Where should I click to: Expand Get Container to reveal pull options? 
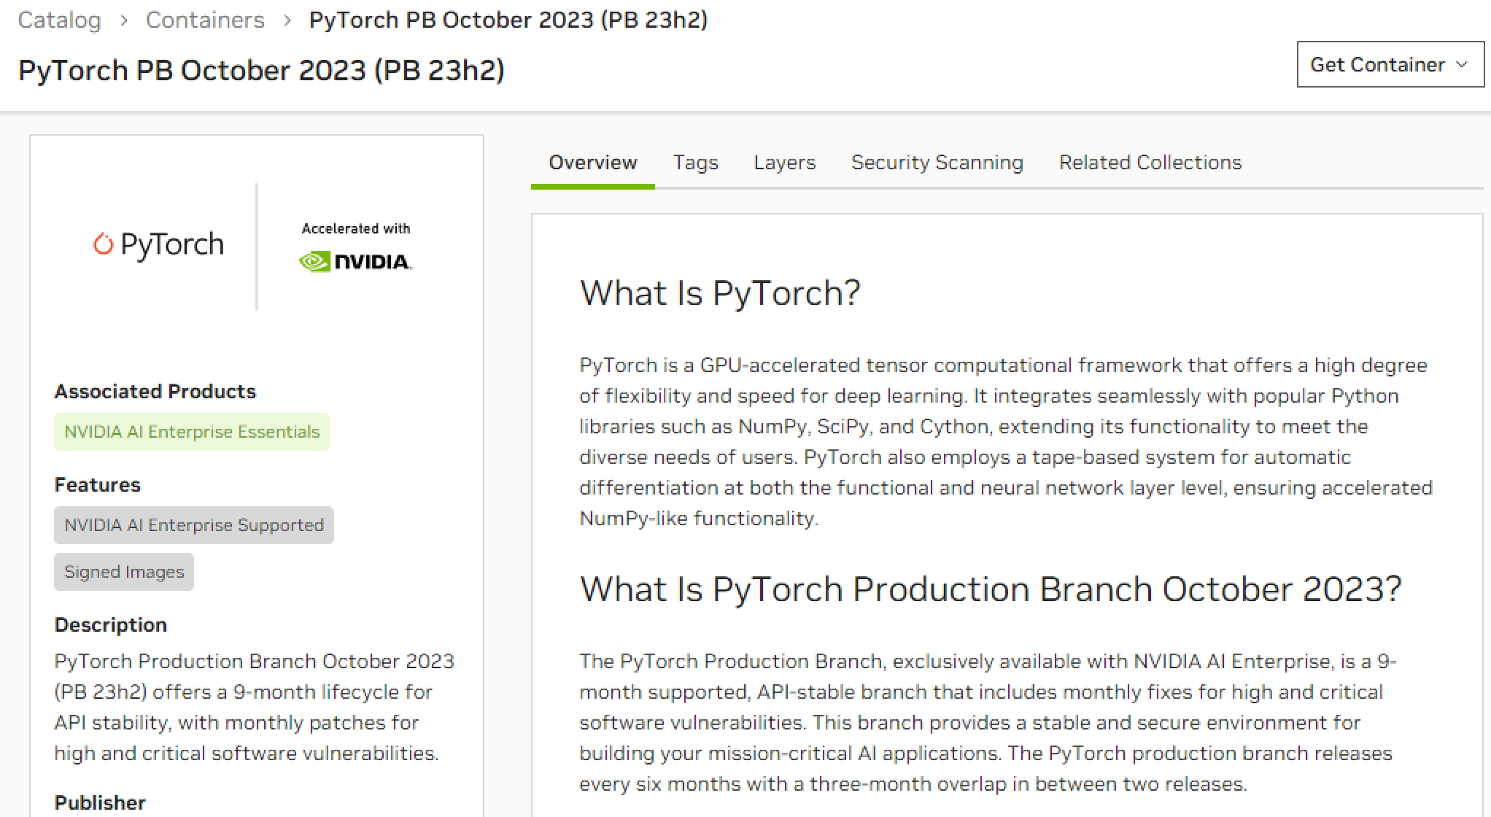pyautogui.click(x=1388, y=64)
